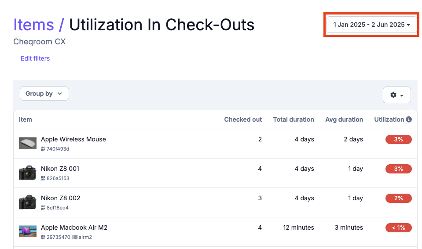The image size is (422, 249).
Task: Click the Edit filters link
Action: (35, 58)
